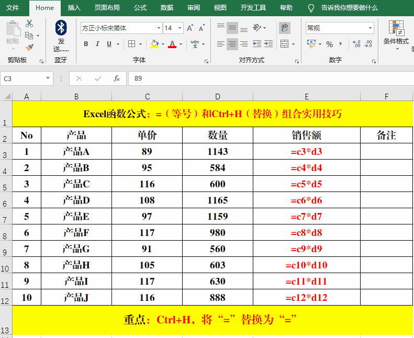Image resolution: width=414 pixels, height=338 pixels.
Task: Click the formula bar confirm checkmark
Action: [x=98, y=78]
